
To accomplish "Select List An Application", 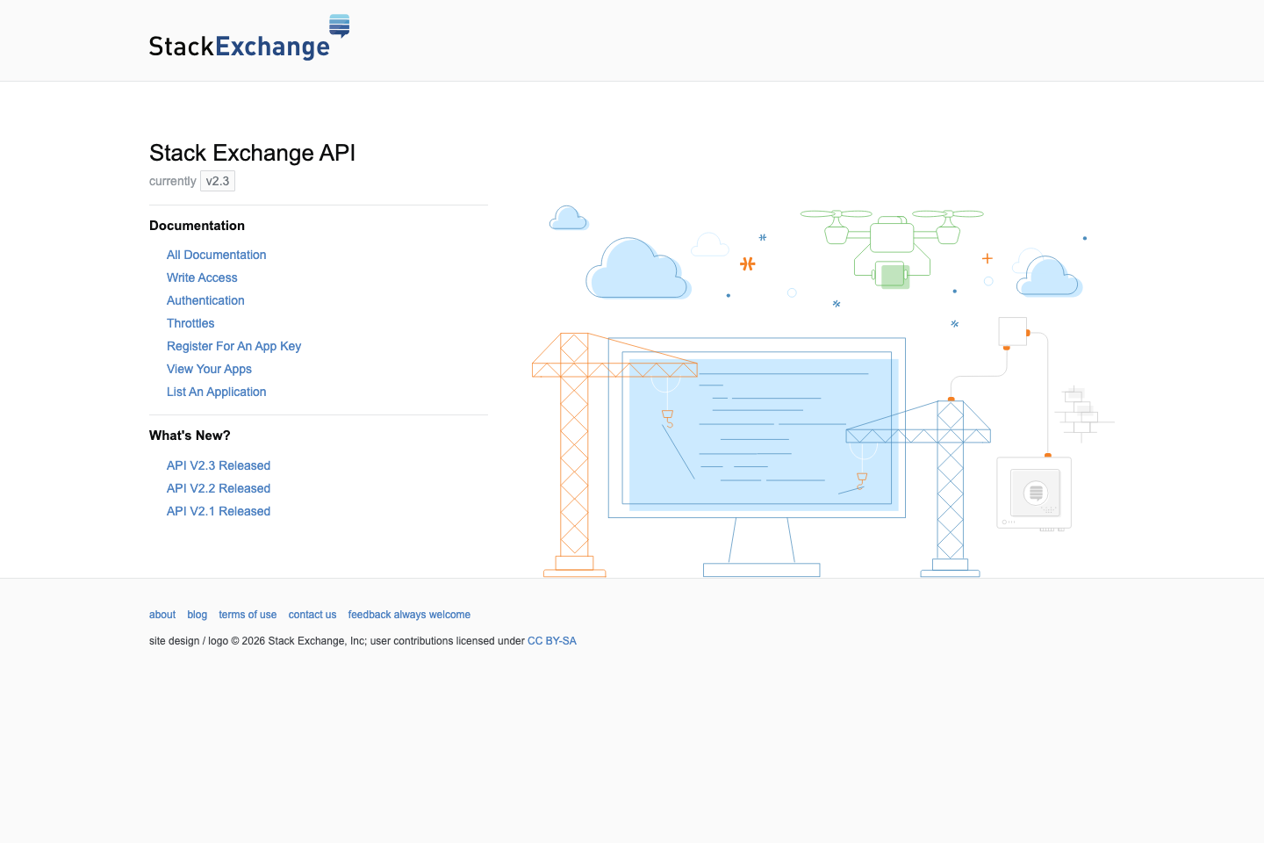I will [x=216, y=392].
